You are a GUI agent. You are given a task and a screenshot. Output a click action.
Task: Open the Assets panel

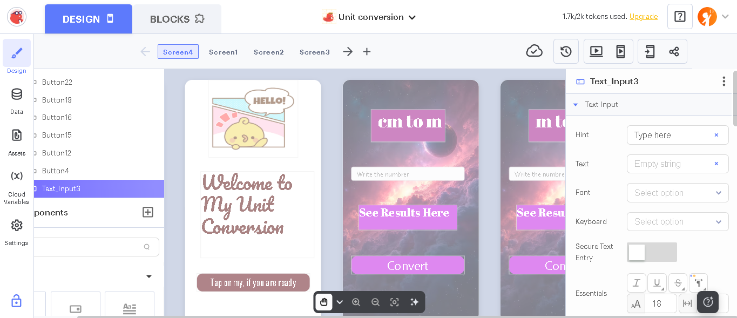point(17,141)
